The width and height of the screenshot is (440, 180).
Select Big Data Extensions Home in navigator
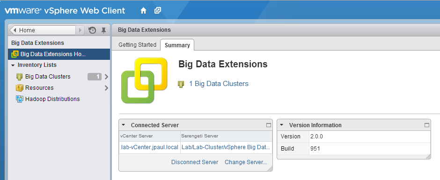59,54
